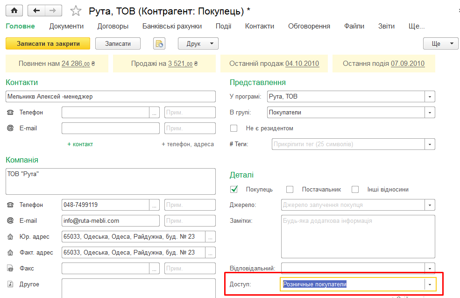Click the Записати button
This screenshot has height=298, width=460.
(118, 44)
